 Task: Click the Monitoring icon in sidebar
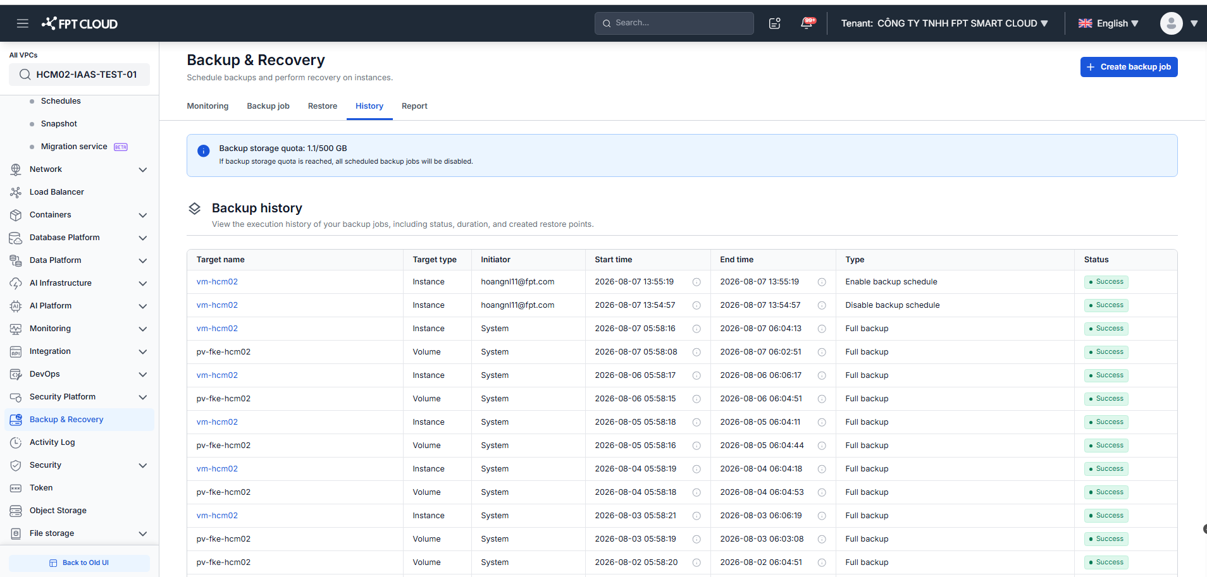[x=16, y=329]
